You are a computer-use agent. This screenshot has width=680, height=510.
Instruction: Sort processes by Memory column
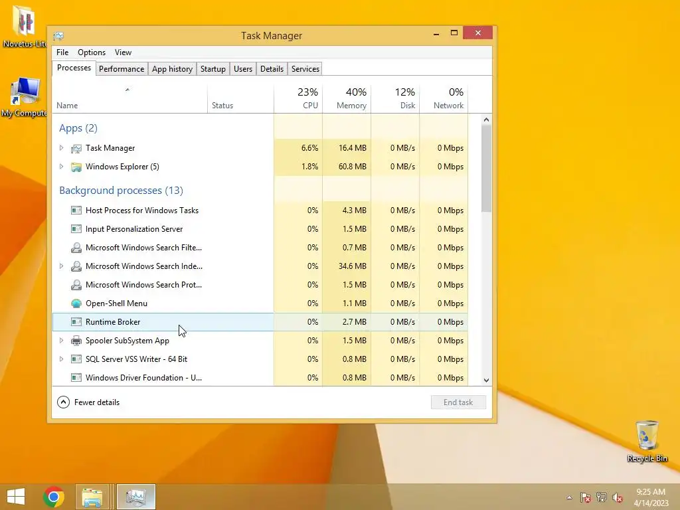tap(347, 98)
